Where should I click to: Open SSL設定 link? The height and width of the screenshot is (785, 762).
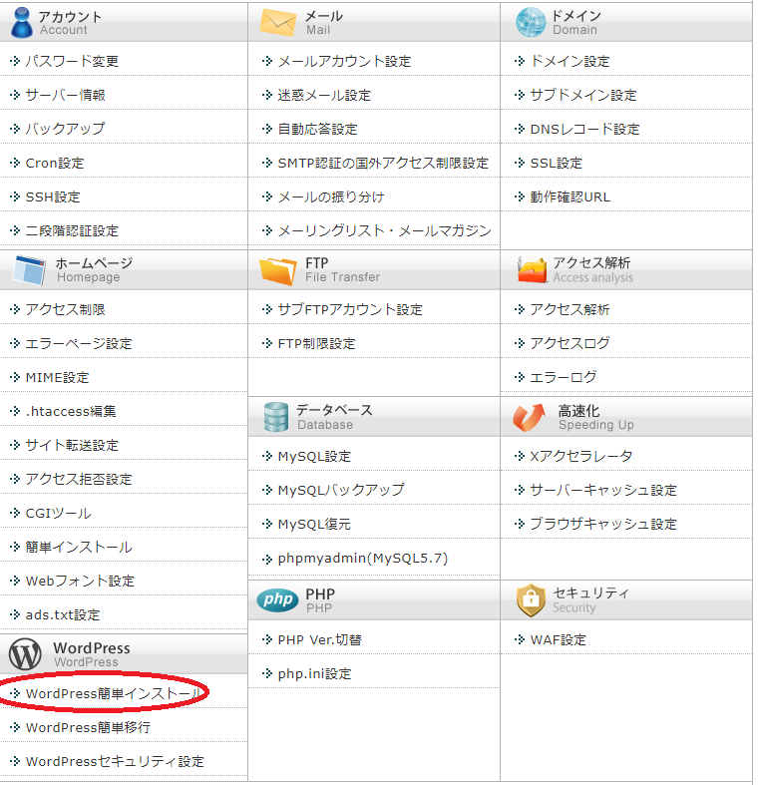[557, 163]
